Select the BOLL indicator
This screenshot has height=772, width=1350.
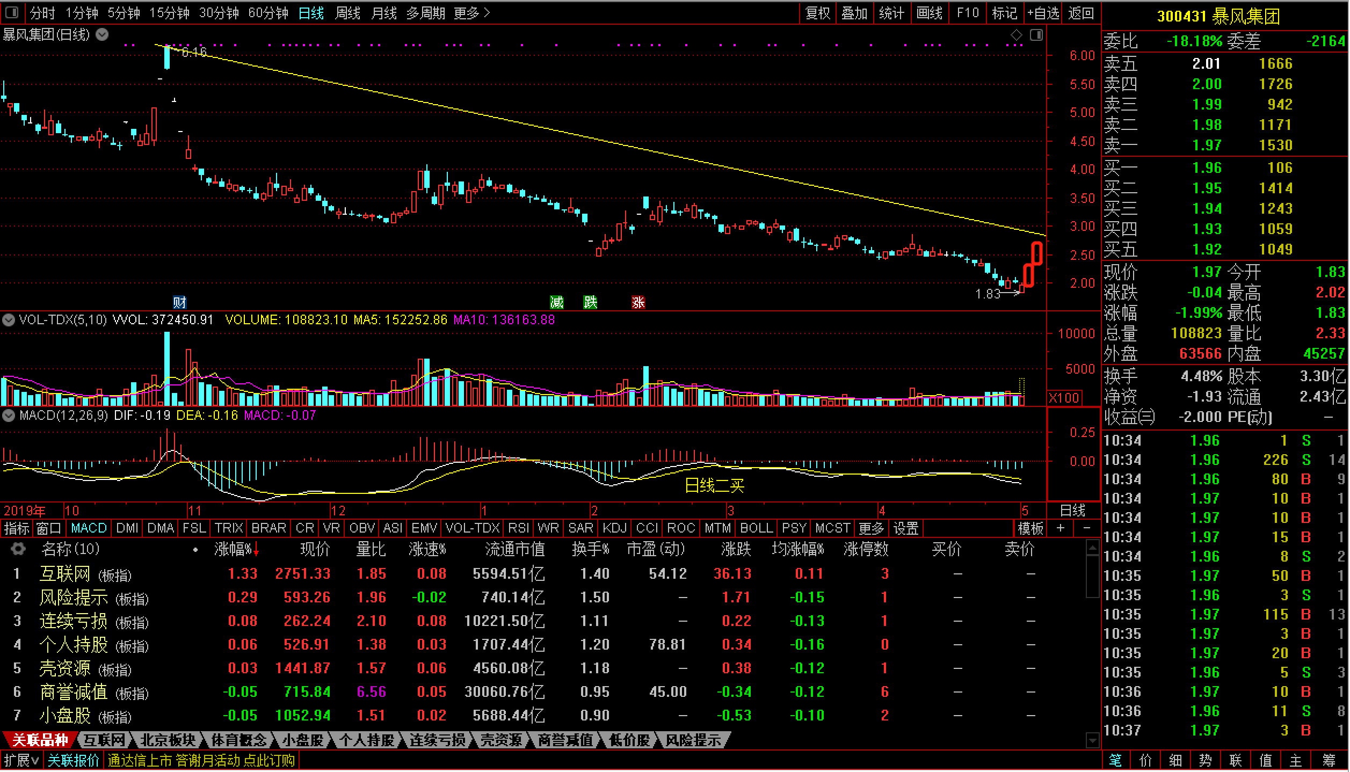(x=757, y=528)
